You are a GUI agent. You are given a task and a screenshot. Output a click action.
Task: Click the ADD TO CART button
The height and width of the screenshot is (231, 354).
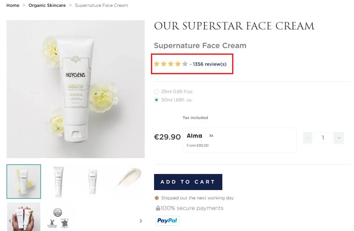pyautogui.click(x=188, y=182)
